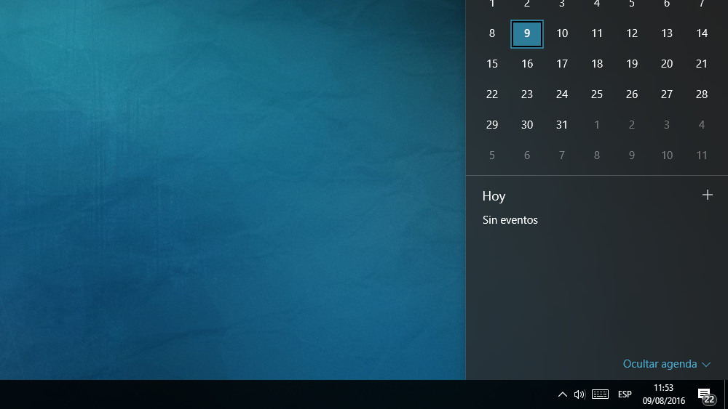The width and height of the screenshot is (728, 409).
Task: Select August 11 in current month
Action: tap(597, 33)
